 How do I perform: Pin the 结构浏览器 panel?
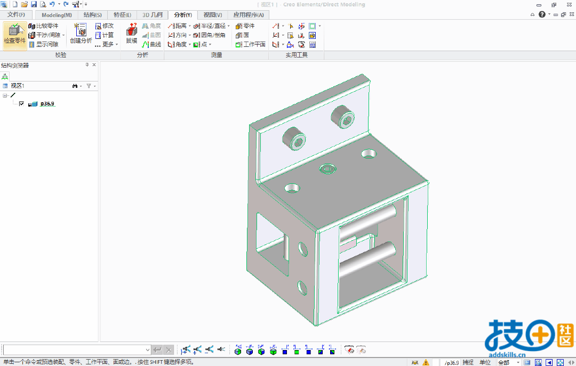87,65
